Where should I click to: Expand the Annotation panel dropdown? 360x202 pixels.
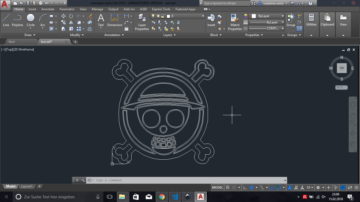114,35
